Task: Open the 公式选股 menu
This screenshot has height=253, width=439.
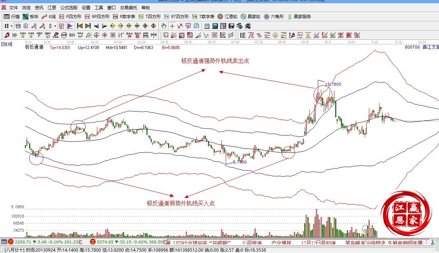Action: click(69, 7)
